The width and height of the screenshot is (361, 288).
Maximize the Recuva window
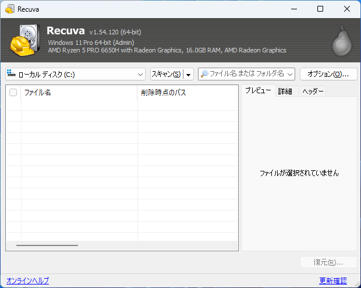(x=320, y=9)
